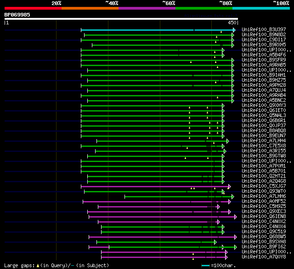Viewport: 294px width, 269px height.
Task: Open the UniRef100_C4N0X2 hit label
Action: tap(264, 222)
